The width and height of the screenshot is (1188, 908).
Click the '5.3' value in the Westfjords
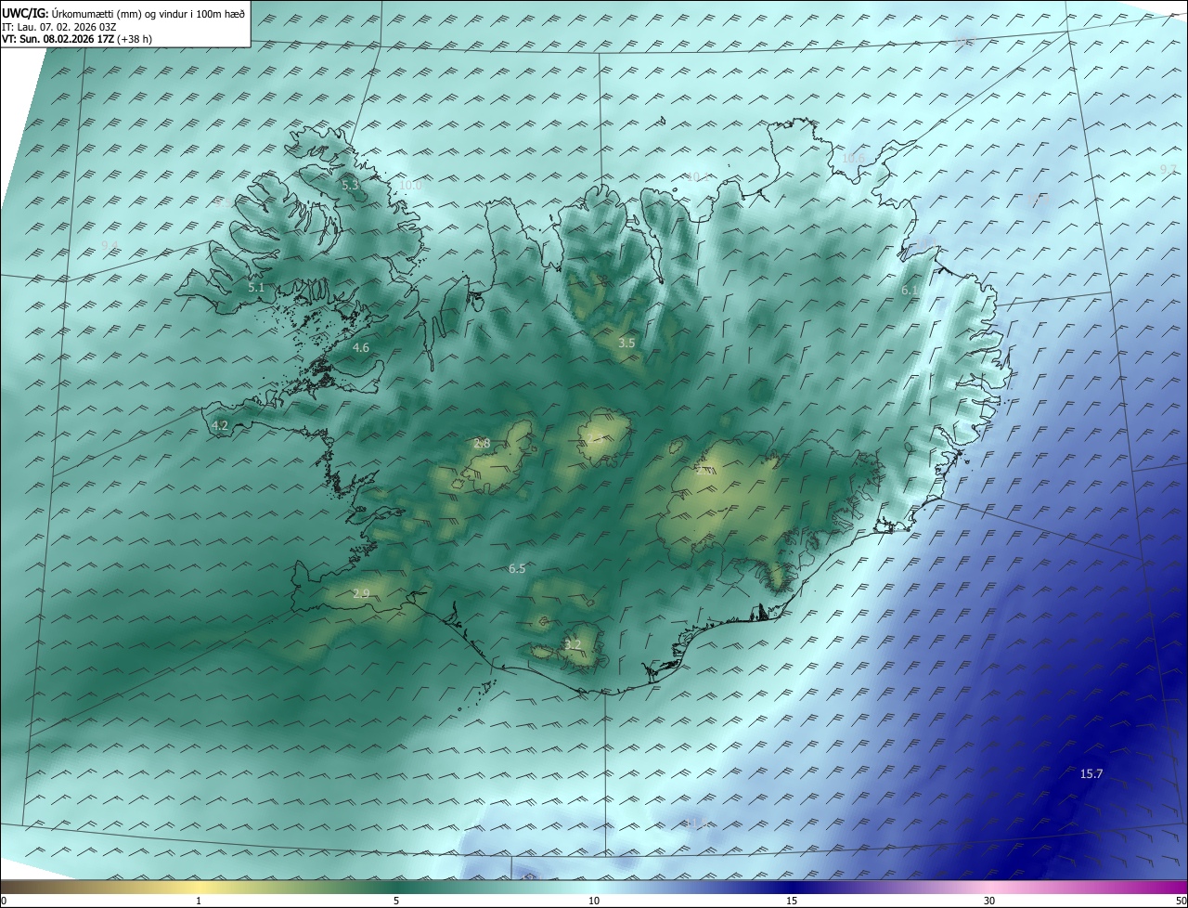[x=350, y=185]
